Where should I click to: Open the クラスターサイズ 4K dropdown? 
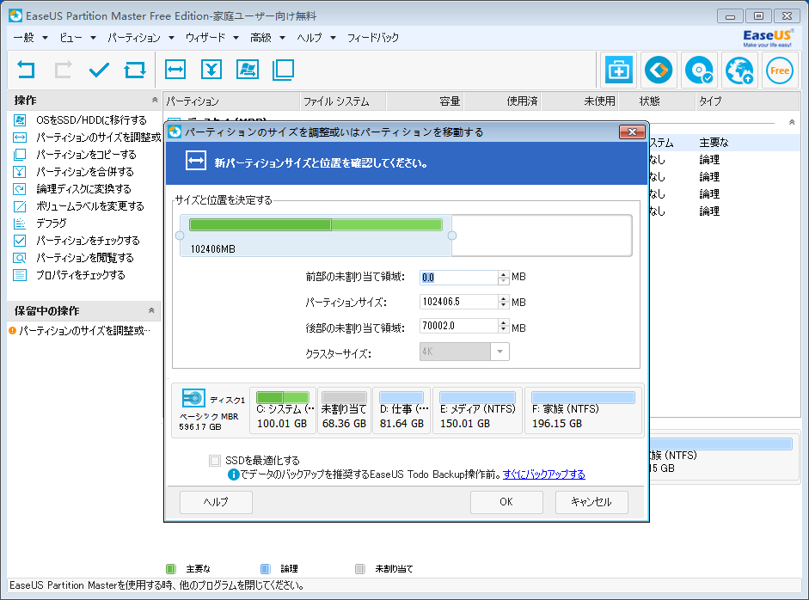coord(499,352)
